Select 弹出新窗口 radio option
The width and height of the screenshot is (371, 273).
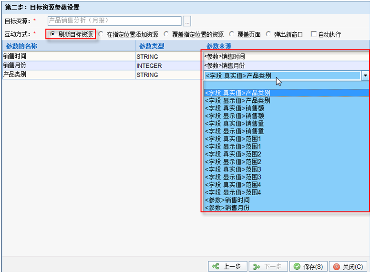(x=268, y=34)
